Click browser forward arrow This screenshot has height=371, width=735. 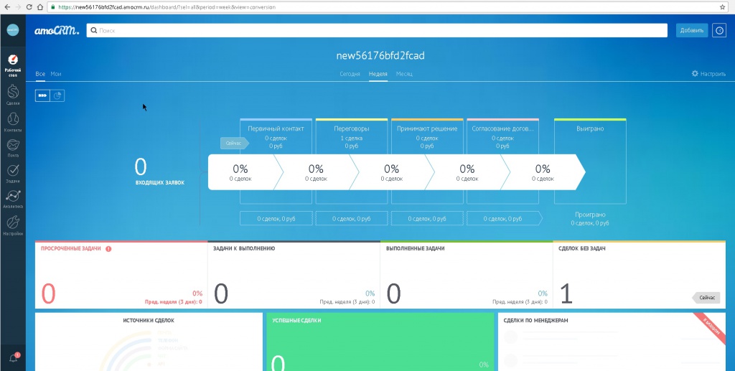(18, 7)
